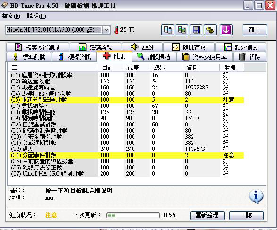
Task: Open the options wrench icon
Action: coord(210,30)
